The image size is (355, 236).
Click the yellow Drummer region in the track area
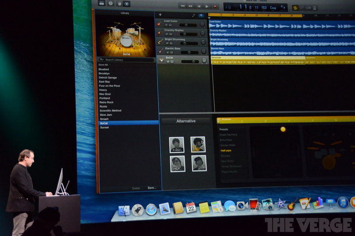[258, 60]
